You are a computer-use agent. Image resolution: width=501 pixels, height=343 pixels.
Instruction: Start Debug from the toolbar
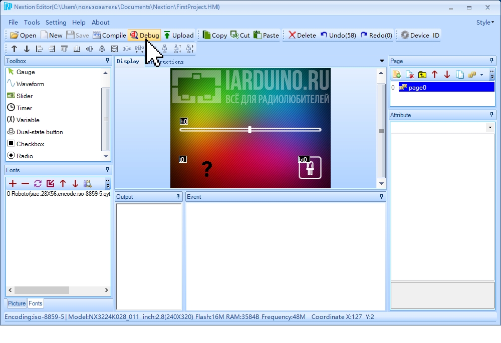point(144,35)
